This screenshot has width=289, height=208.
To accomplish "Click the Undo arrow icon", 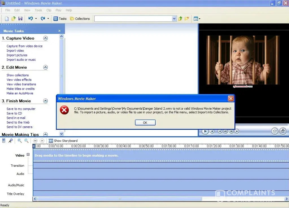I will coord(31,19).
